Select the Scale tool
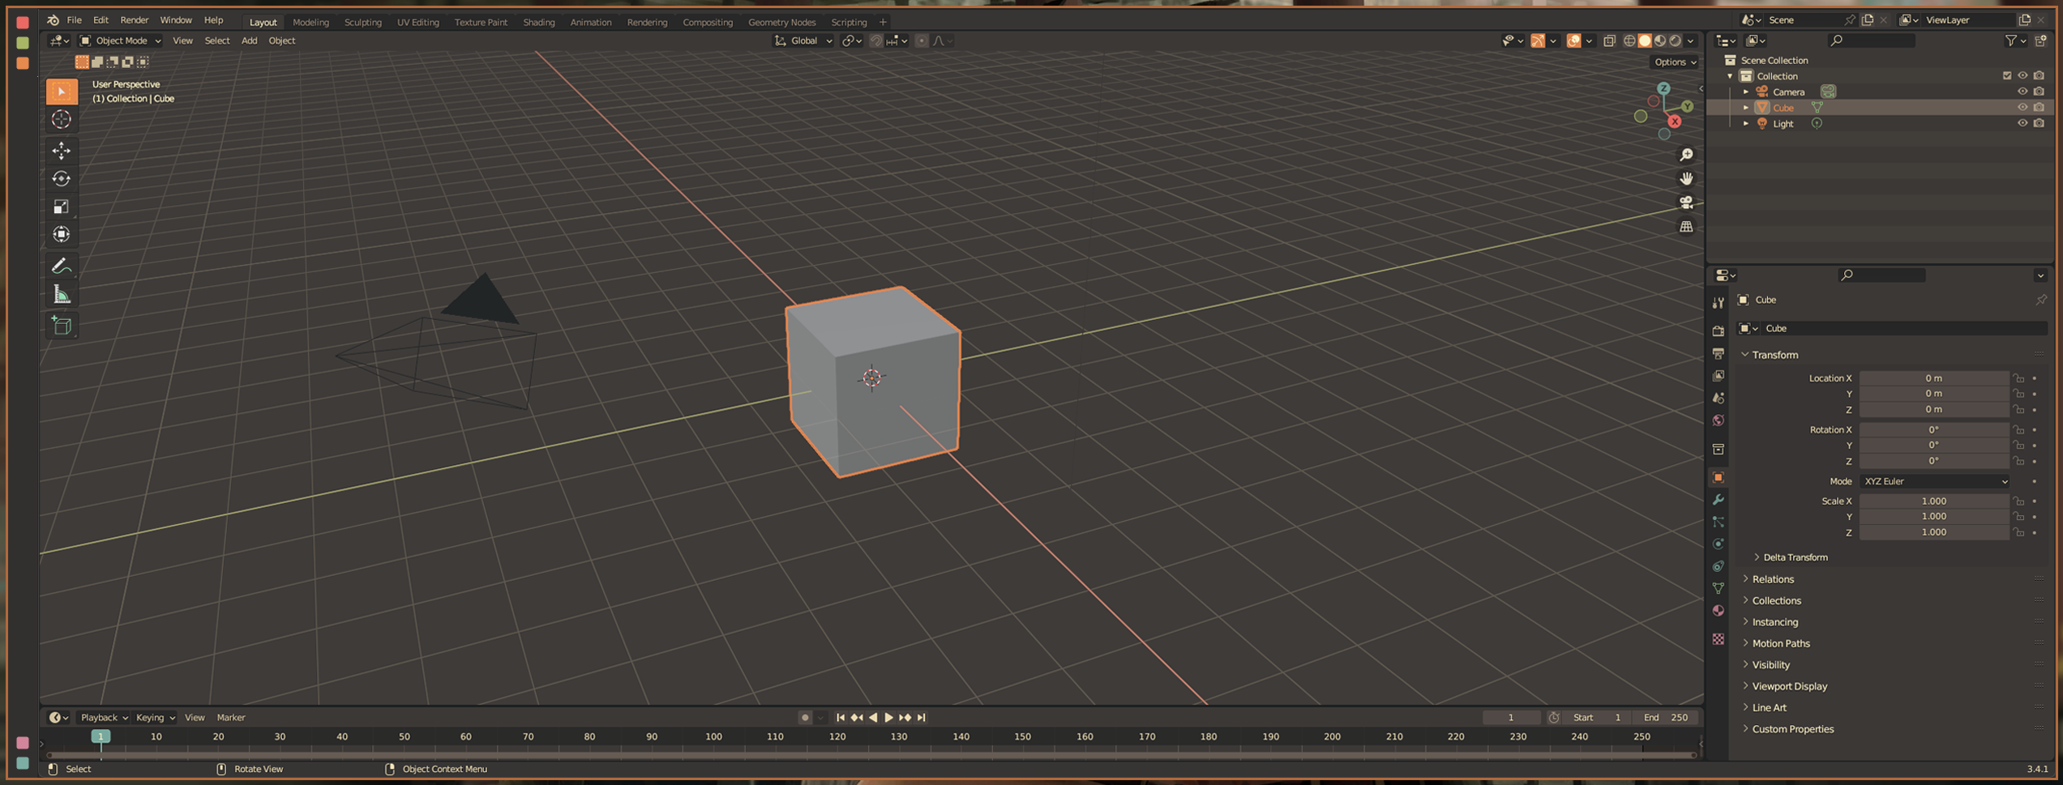The image size is (2063, 785). click(x=62, y=207)
